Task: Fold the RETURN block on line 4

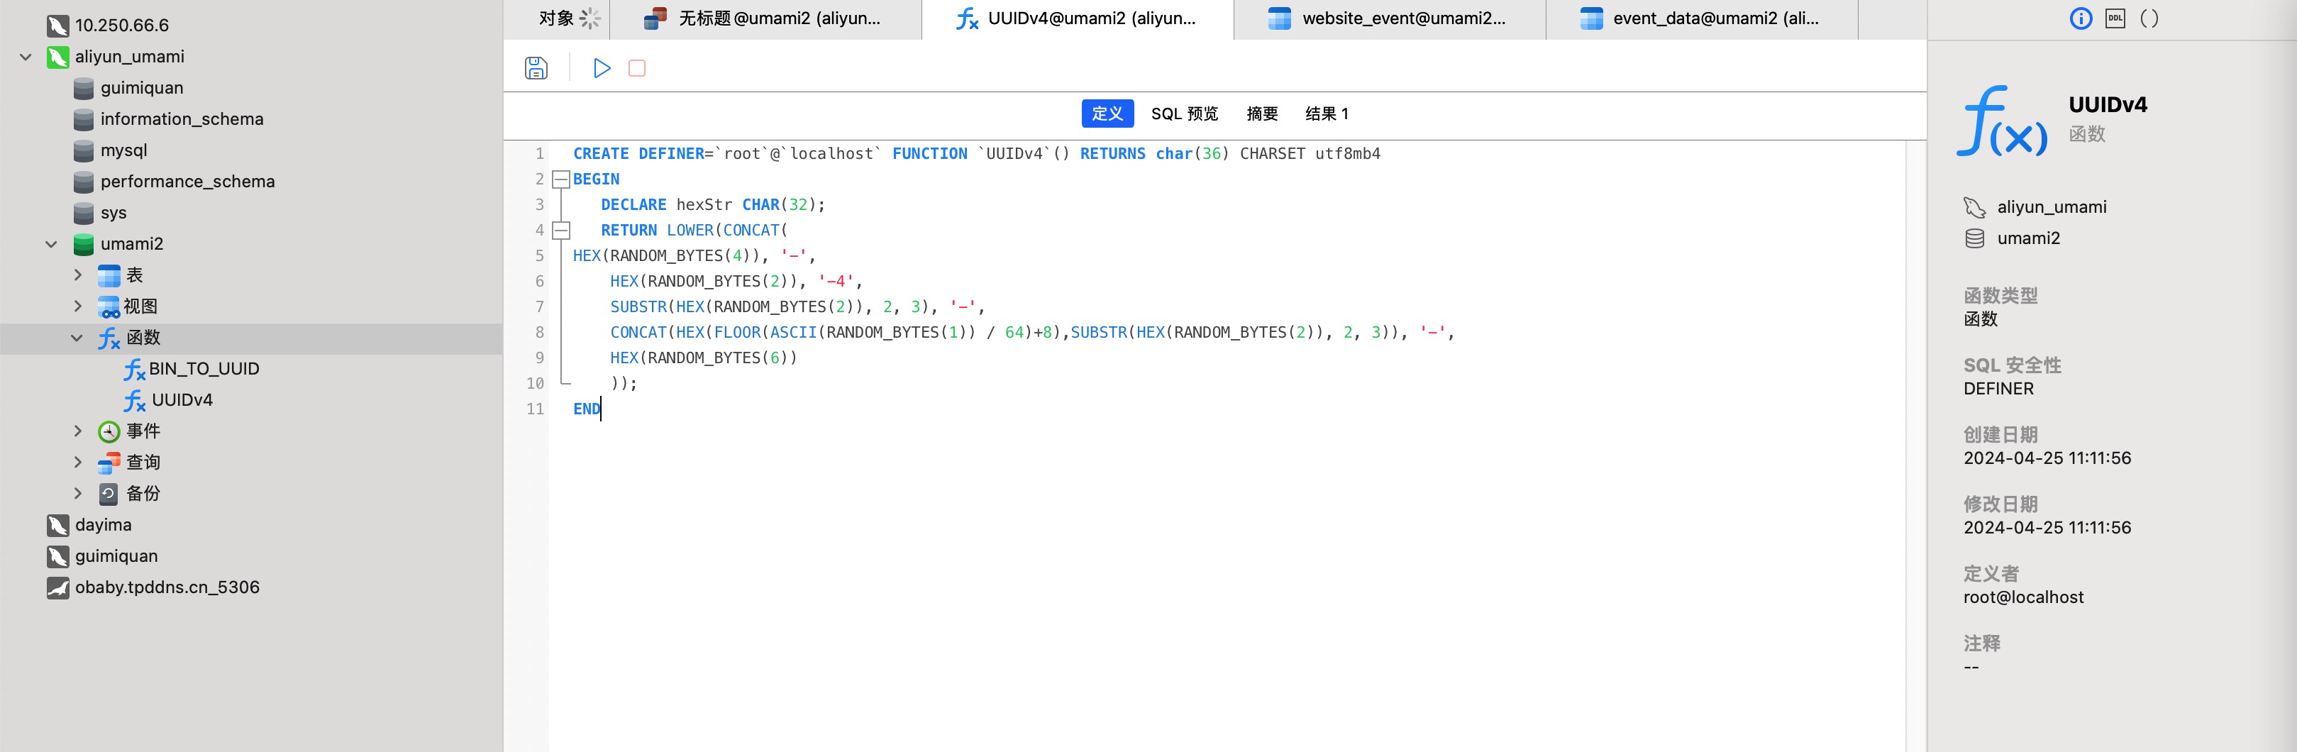Action: pos(561,230)
